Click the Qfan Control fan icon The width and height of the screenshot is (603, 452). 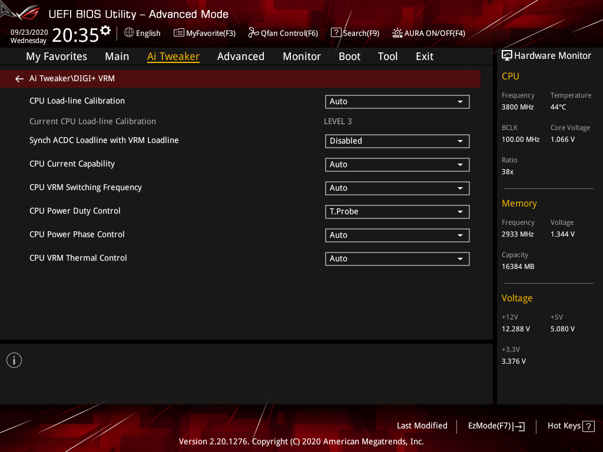(x=253, y=33)
